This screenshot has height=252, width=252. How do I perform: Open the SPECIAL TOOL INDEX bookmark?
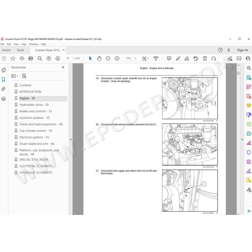[x=34, y=159]
